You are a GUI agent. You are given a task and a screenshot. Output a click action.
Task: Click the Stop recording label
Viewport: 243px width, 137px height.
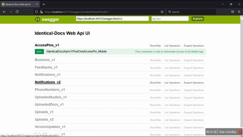[x=227, y=132]
